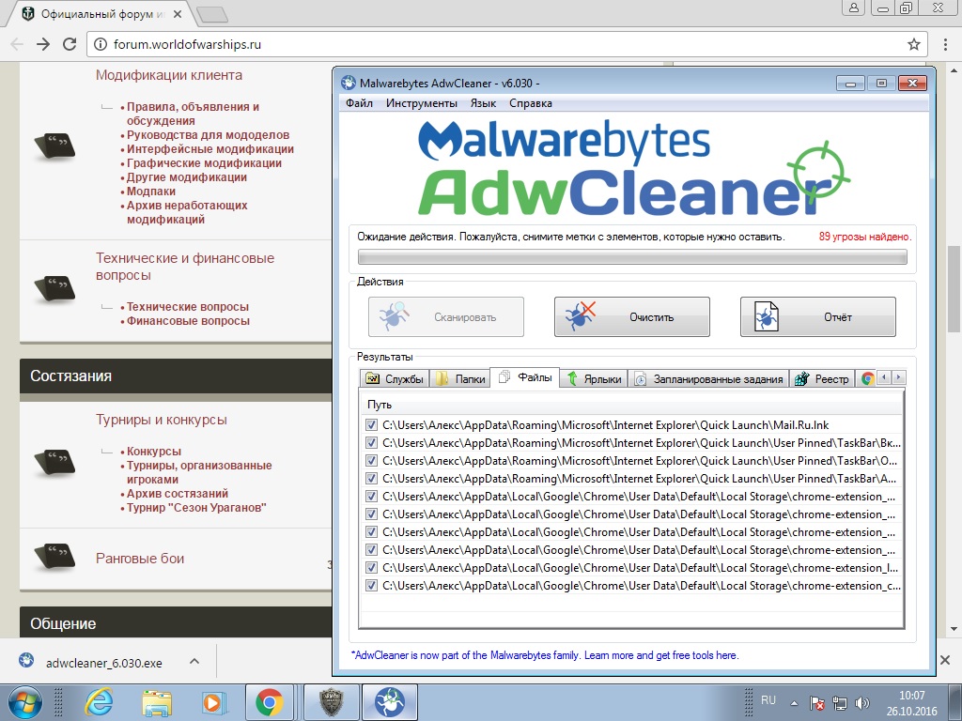Click the network icon in the system tray
Screen dimensions: 962x721
pos(840,702)
